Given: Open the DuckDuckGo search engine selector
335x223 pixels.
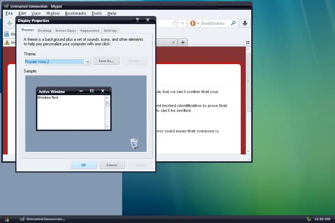Looking at the screenshot, I should pos(195,23).
